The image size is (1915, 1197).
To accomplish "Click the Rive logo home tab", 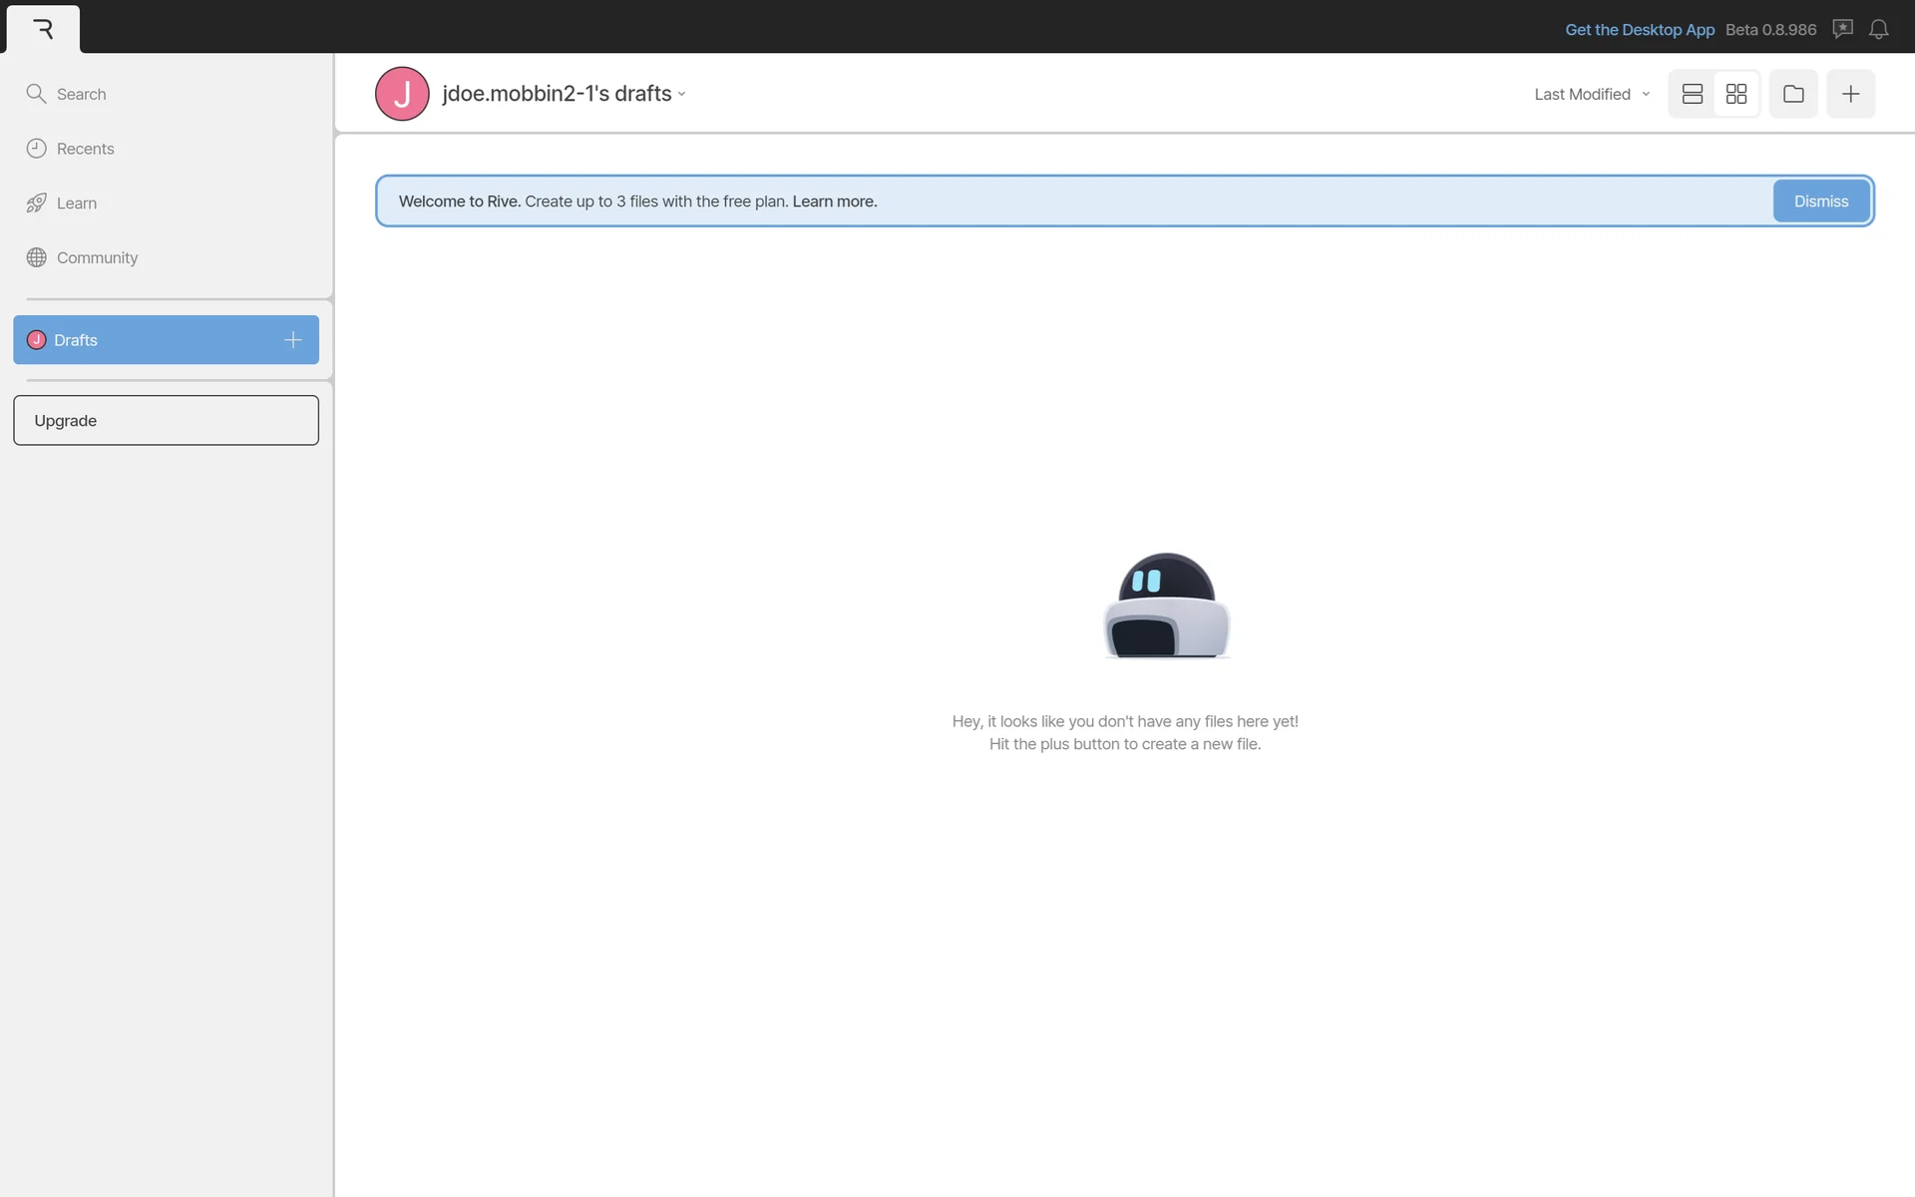I will [43, 29].
